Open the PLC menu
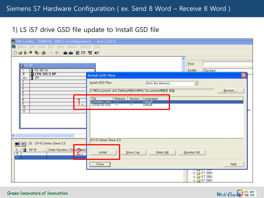 click(x=51, y=47)
